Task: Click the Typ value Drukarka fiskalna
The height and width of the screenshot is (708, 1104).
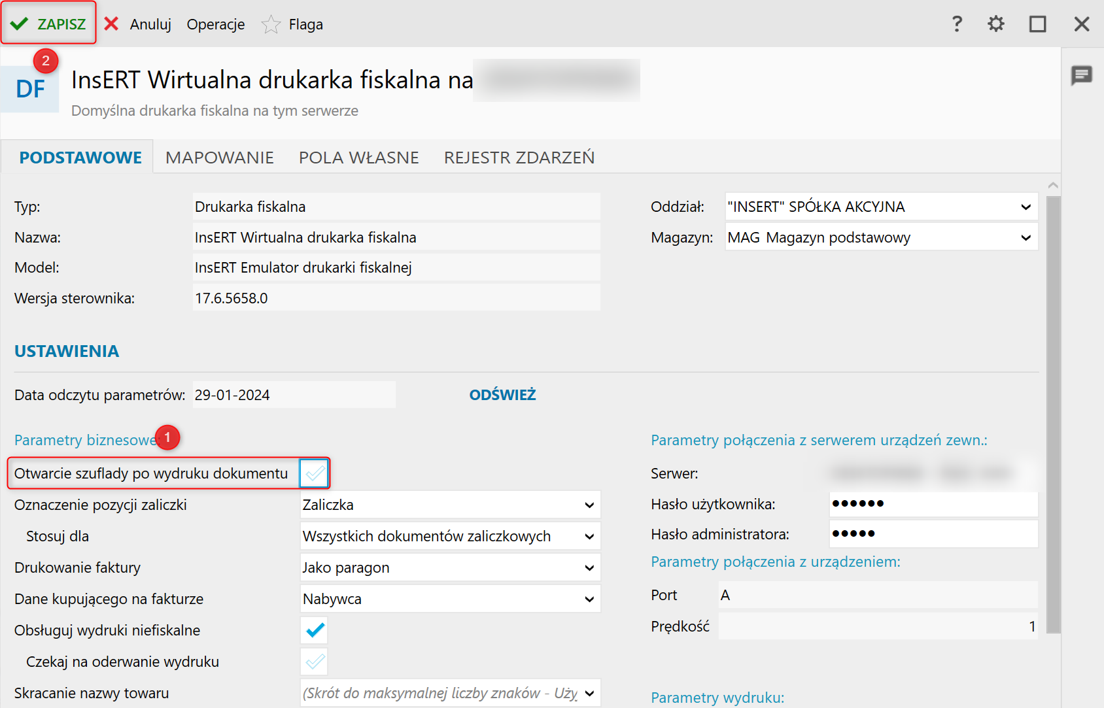Action: click(x=396, y=207)
